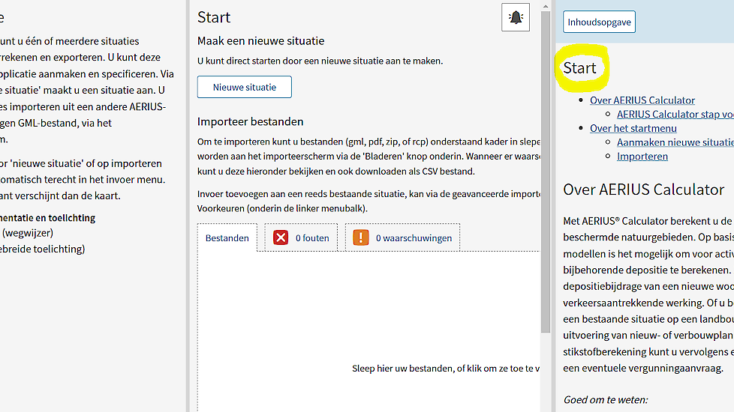The height and width of the screenshot is (412, 734).
Task: Click the '(wegwijzer)' text in left panel
Action: point(28,233)
